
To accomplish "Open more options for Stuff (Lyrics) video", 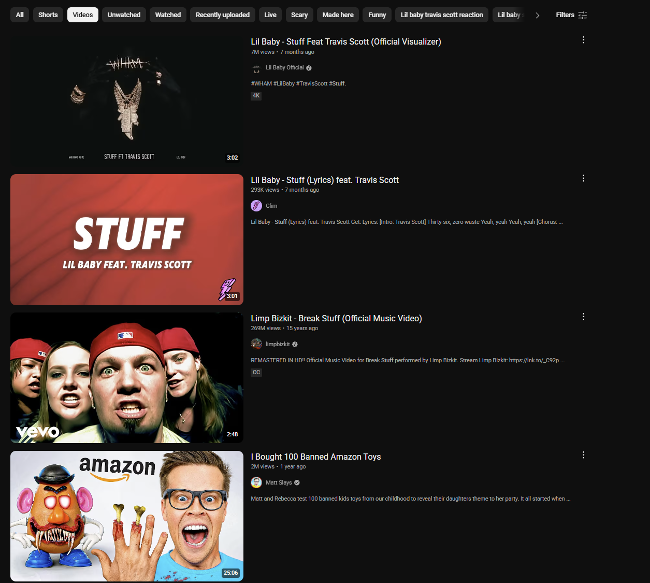I will pos(583,178).
